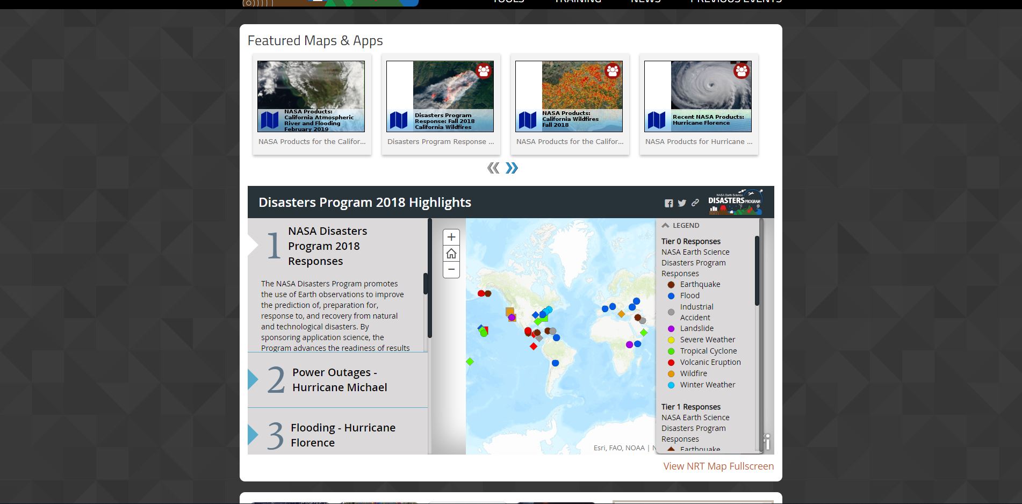Image resolution: width=1022 pixels, height=504 pixels.
Task: Click 'Tier 0 Responses' legend heading
Action: pyautogui.click(x=691, y=242)
